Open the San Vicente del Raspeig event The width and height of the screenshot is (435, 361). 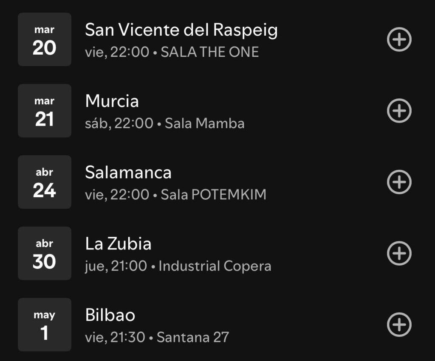click(181, 30)
